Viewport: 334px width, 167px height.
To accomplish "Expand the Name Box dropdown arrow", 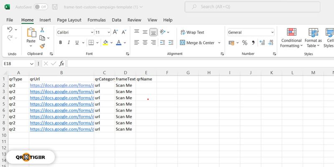I will click(32, 63).
